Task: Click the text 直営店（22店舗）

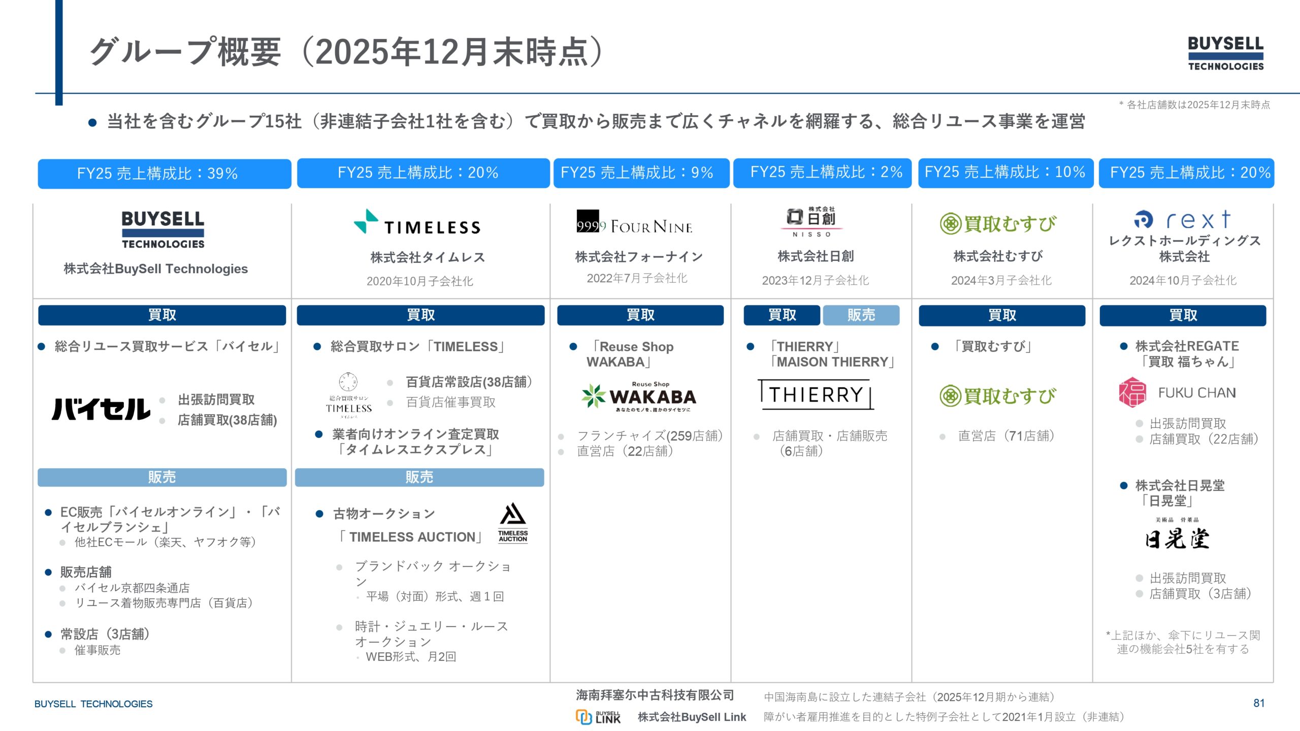Action: point(625,451)
